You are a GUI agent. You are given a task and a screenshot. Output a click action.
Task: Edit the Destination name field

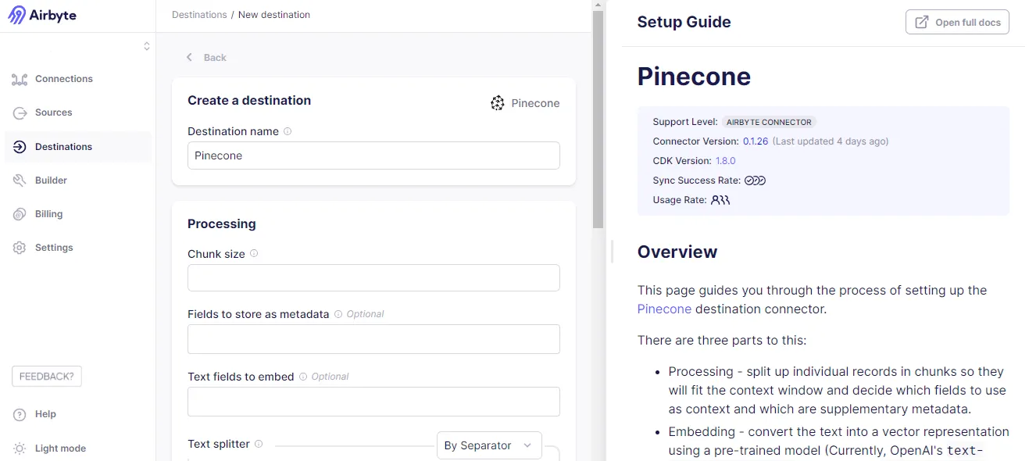(x=373, y=155)
